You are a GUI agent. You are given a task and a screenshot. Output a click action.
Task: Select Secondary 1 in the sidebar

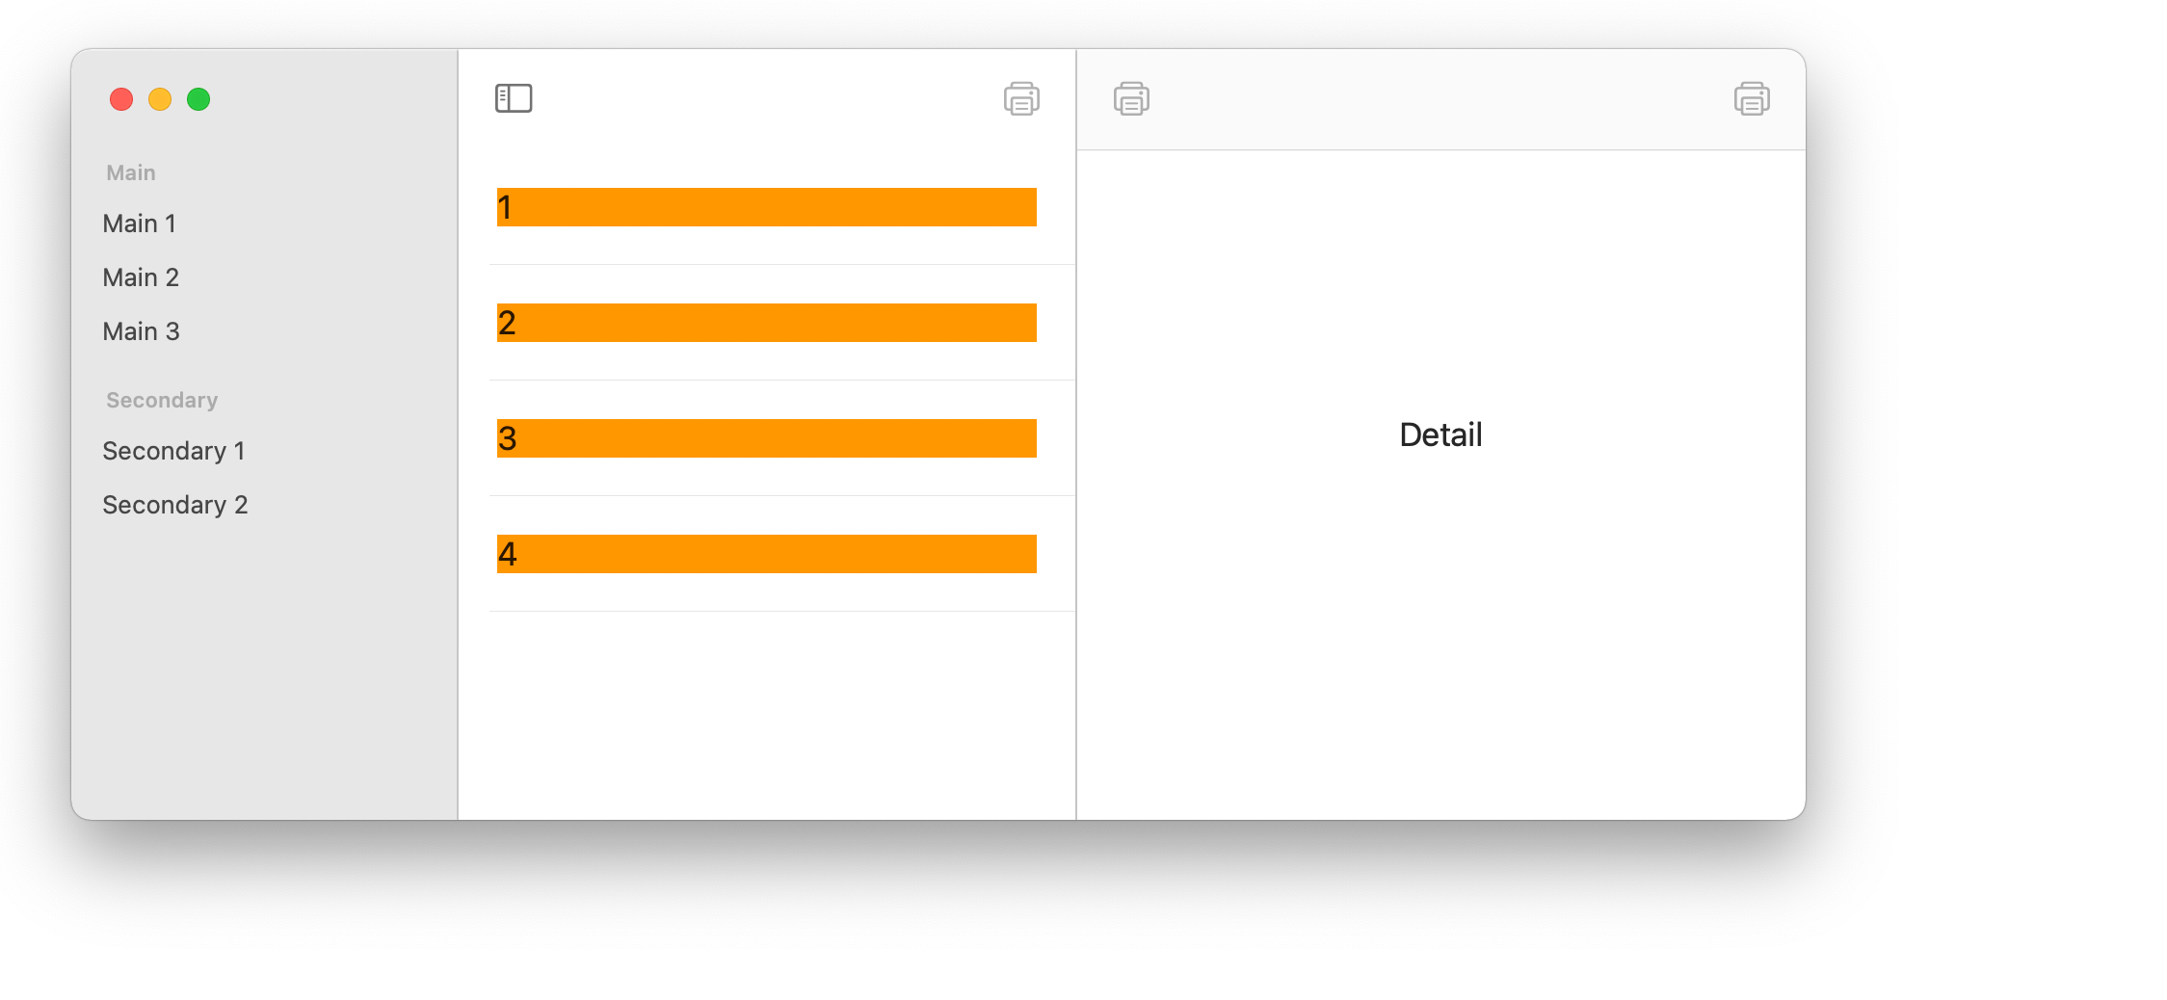coord(173,451)
